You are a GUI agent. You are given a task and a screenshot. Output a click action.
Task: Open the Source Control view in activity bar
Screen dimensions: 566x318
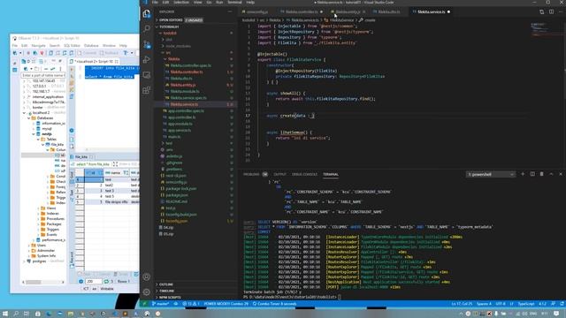tap(147, 44)
